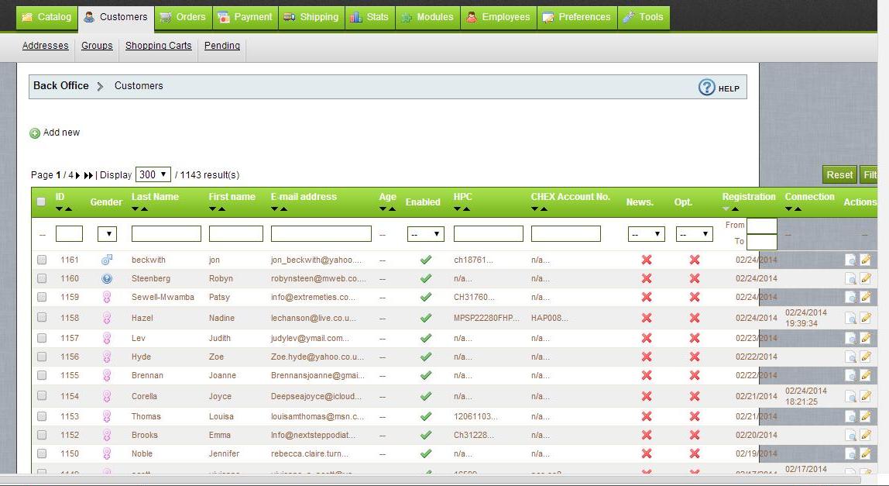The width and height of the screenshot is (889, 486).
Task: Open the Help icon in breadcrumb bar
Action: point(706,88)
